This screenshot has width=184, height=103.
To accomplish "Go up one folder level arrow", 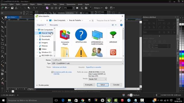I will coord(47,21).
